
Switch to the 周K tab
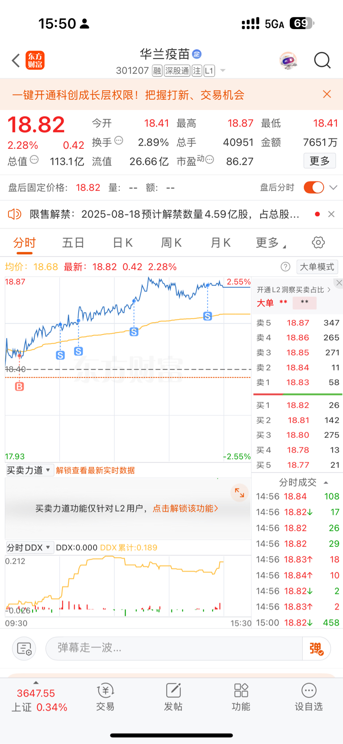(171, 243)
